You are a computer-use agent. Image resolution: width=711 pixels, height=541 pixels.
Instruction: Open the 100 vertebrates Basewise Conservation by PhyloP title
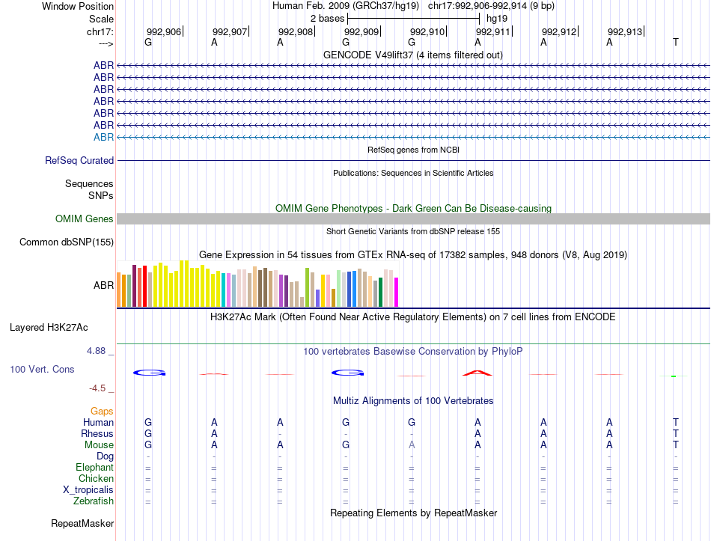click(412, 352)
